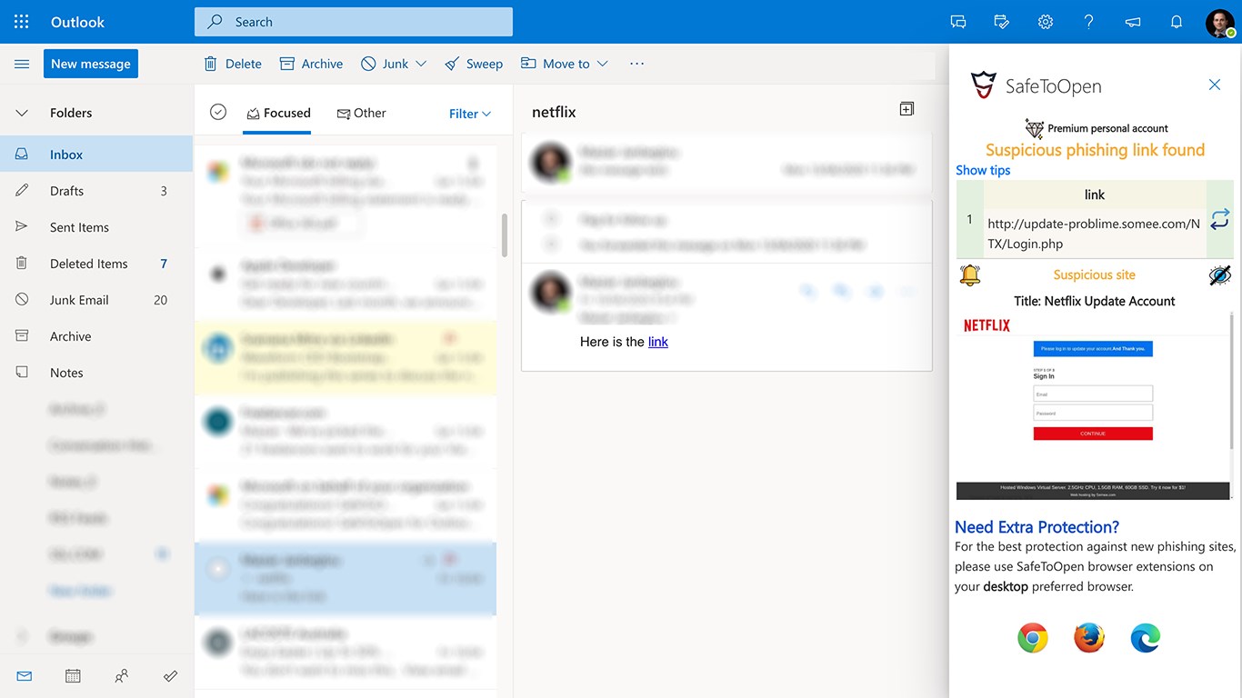Toggle the select-all circle checkbox
This screenshot has width=1242, height=698.
218,112
